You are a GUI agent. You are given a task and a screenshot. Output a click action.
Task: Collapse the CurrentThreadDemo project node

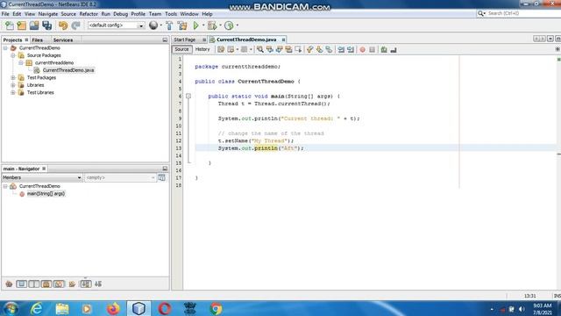5,48
